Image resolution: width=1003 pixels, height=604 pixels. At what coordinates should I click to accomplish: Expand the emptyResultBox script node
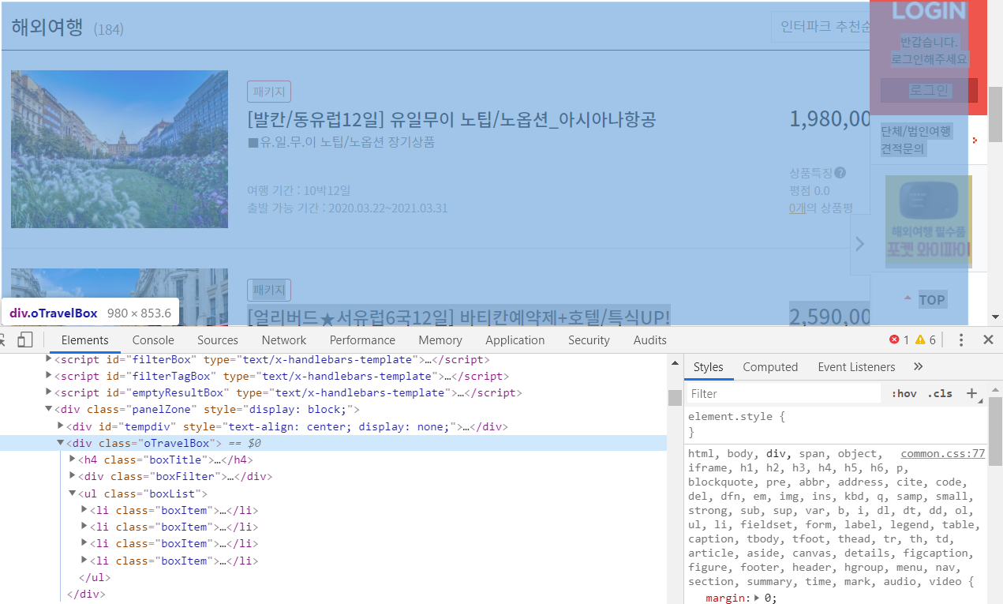49,392
